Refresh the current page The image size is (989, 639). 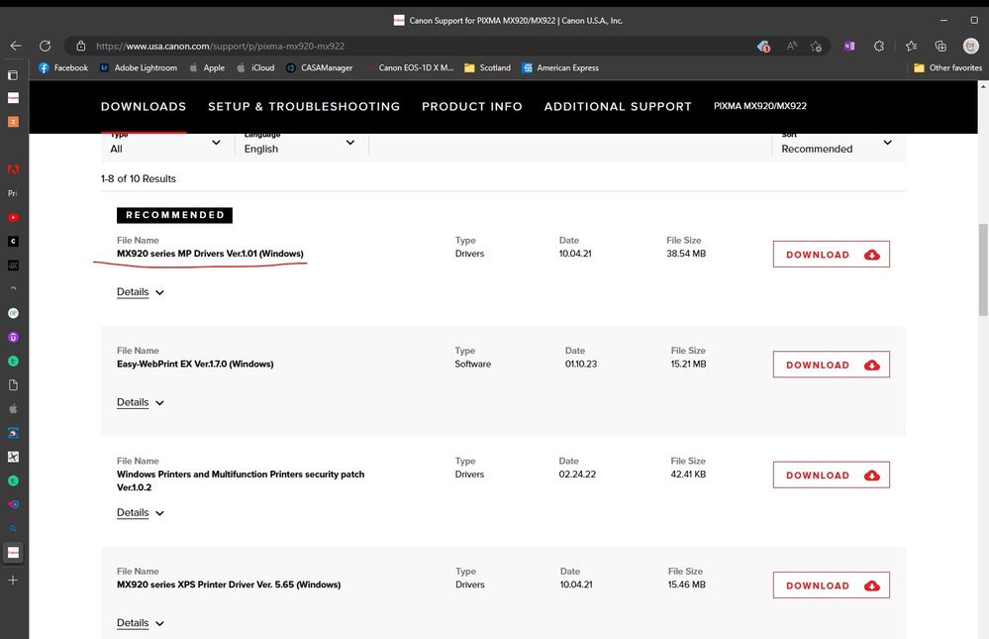click(x=45, y=46)
